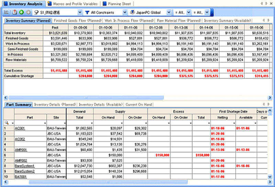This screenshot has width=275, height=187.
Task: Open the Part column filter dropdown
Action: [45, 123]
